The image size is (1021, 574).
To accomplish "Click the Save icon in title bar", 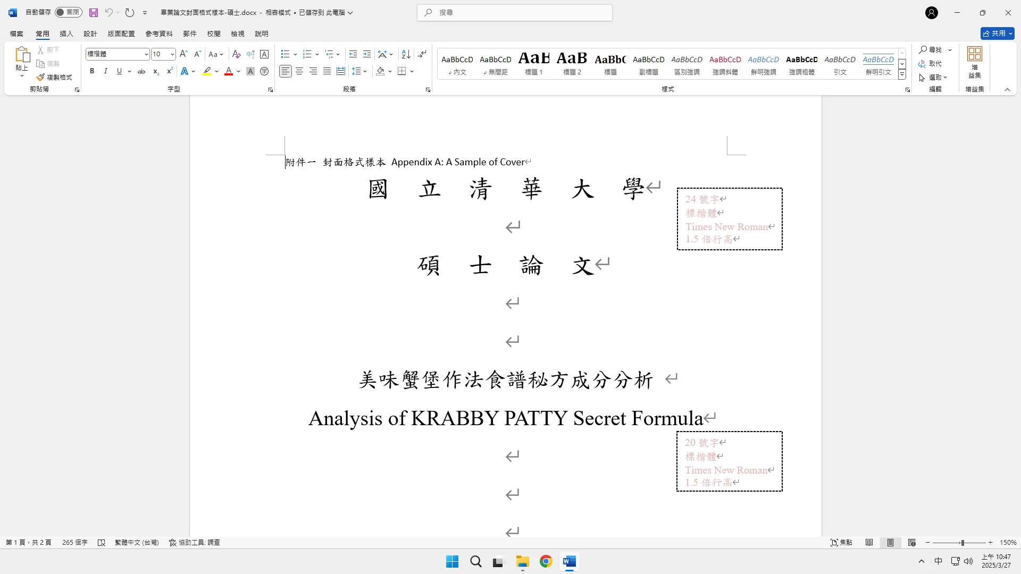I will (94, 12).
